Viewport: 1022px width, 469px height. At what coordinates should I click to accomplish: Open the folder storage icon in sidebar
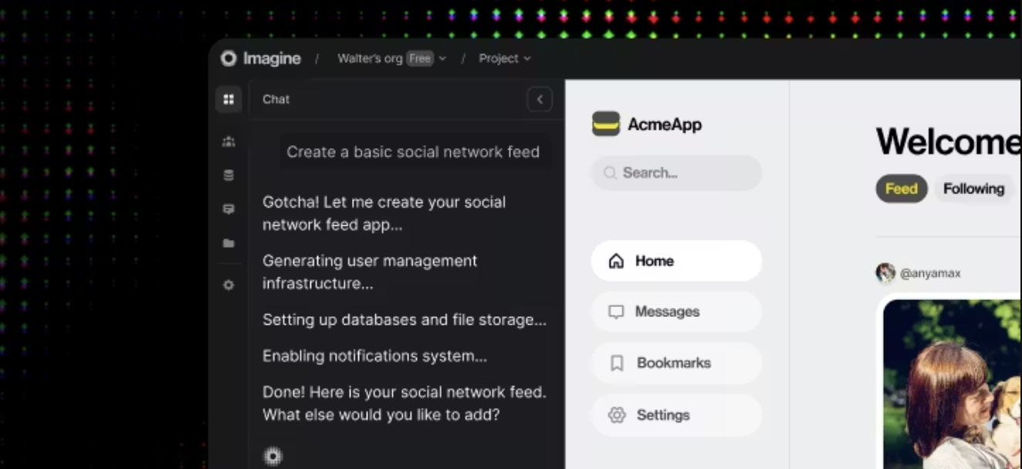(228, 243)
